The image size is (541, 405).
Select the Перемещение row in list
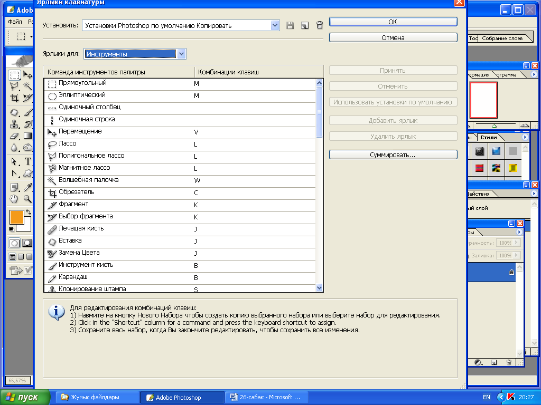[180, 132]
